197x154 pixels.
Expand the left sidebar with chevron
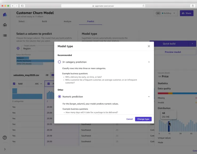(5, 149)
